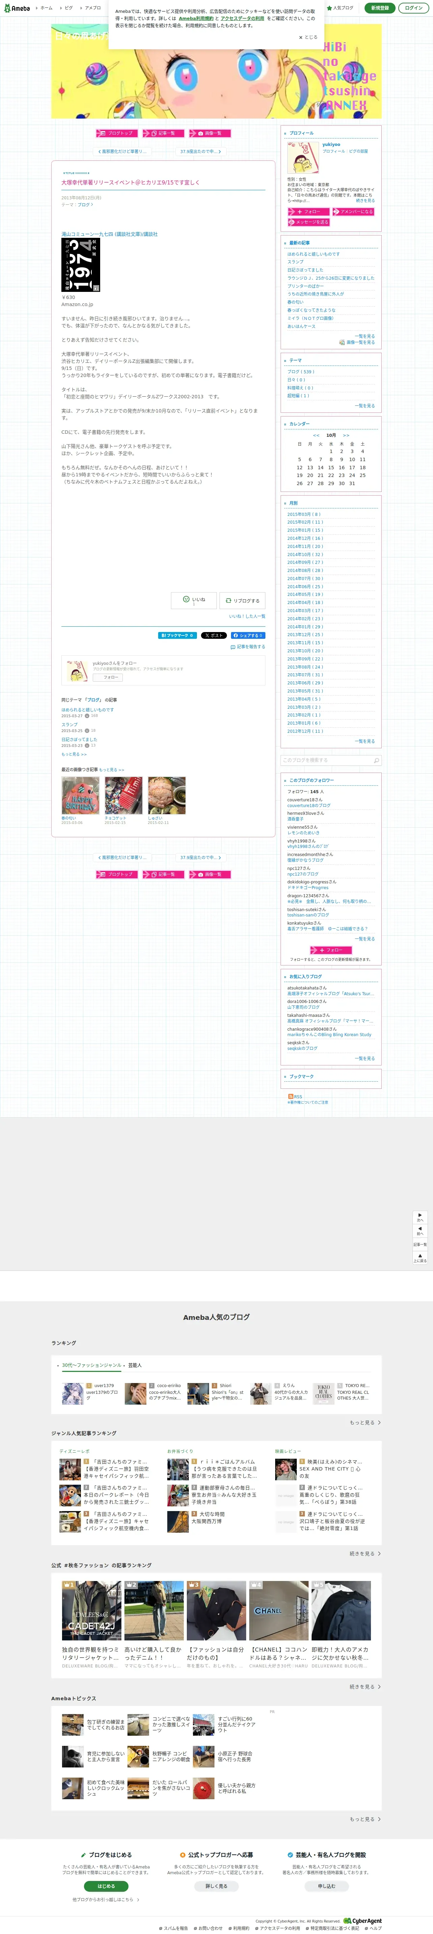Click the B! ブックマーク share button

177,635
